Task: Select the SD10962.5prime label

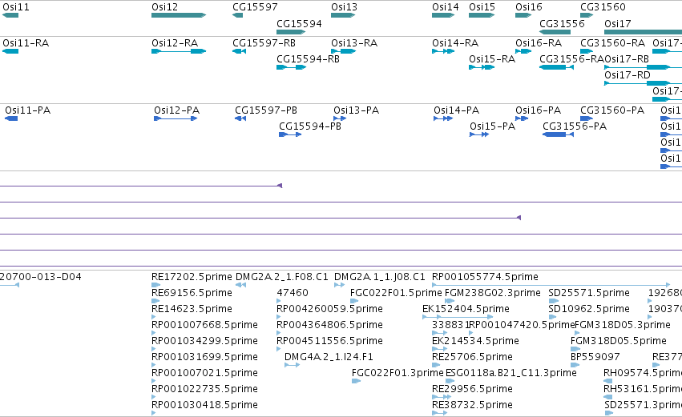Action: pos(589,309)
